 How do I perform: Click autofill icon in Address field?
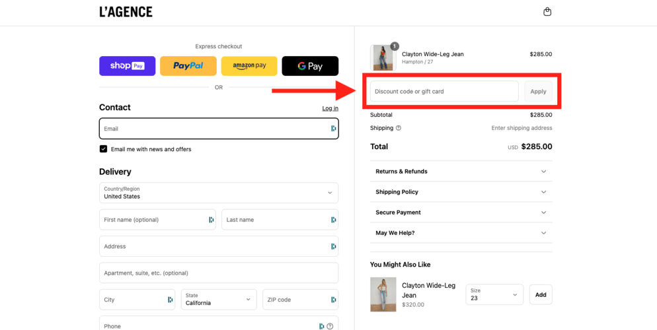coord(334,246)
